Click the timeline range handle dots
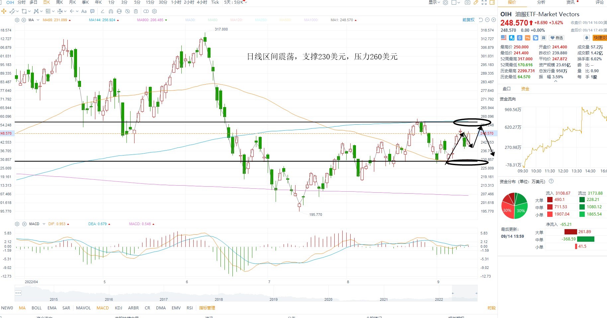The height and width of the screenshot is (318, 607). pos(18,293)
